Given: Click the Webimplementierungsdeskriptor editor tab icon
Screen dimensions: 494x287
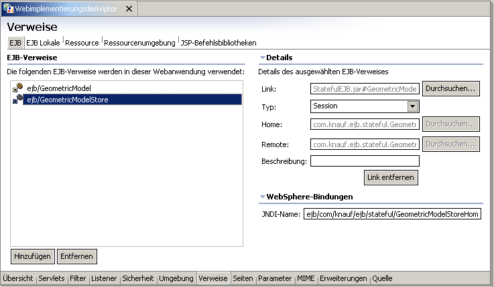Looking at the screenshot, I should [x=8, y=9].
